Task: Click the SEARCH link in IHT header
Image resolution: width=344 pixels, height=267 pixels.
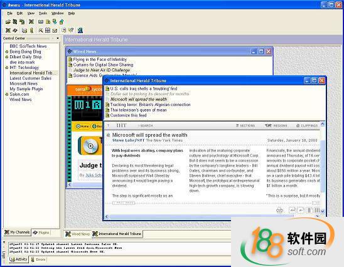Action: [x=146, y=126]
